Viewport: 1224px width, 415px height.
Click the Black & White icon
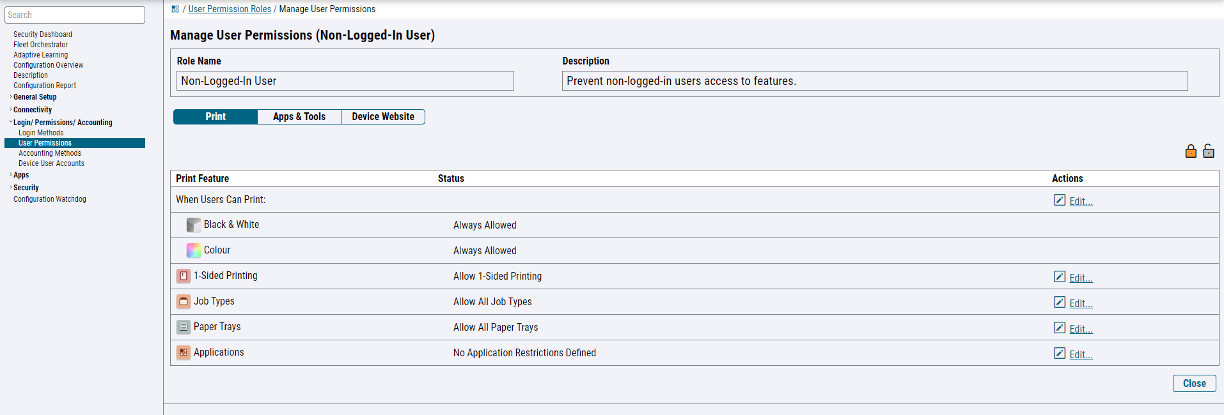[193, 225]
